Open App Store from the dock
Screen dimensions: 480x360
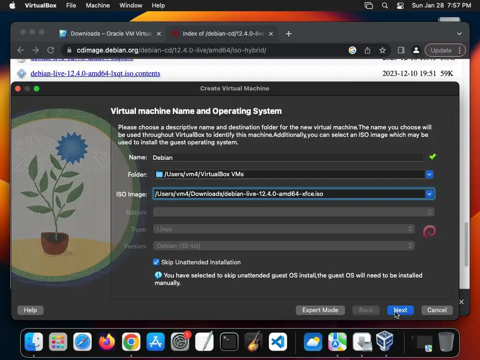click(156, 341)
